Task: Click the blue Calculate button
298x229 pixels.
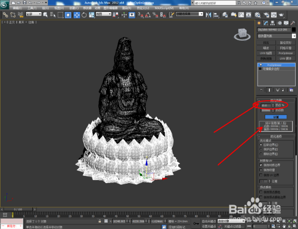Action: (276, 117)
